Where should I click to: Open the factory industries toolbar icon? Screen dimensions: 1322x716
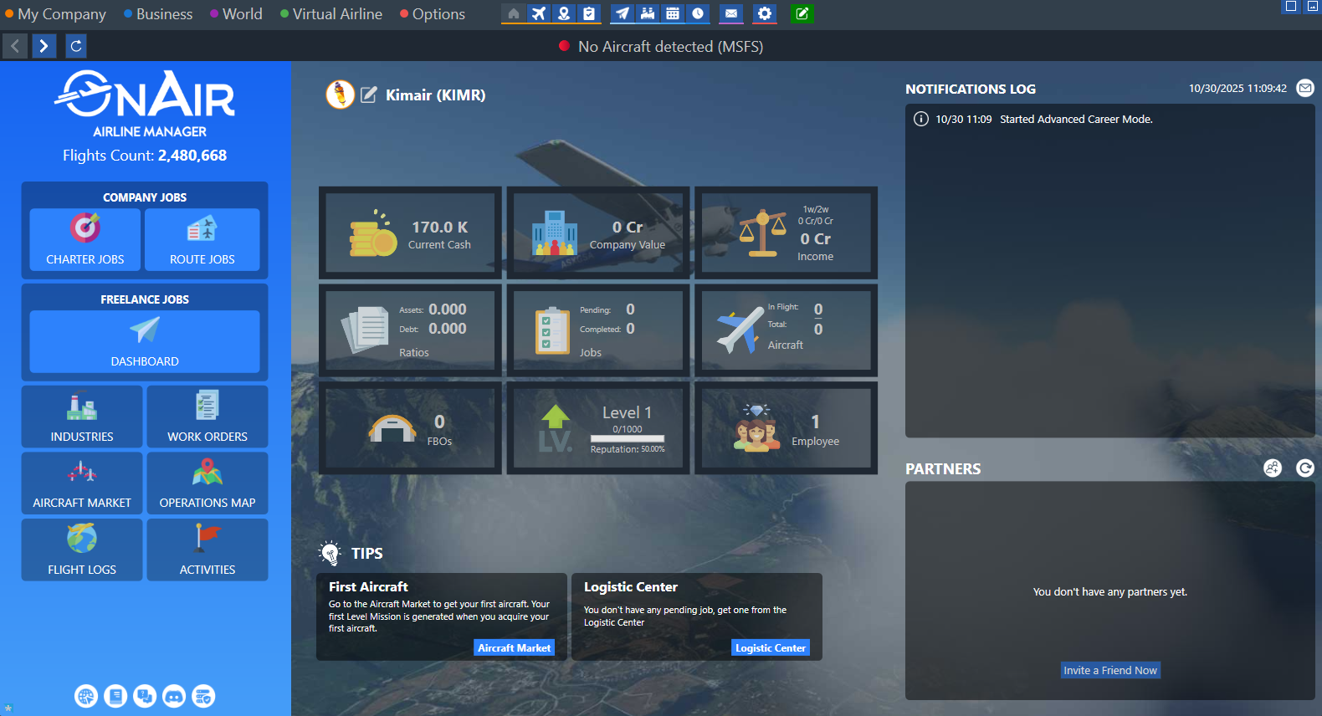pyautogui.click(x=648, y=13)
